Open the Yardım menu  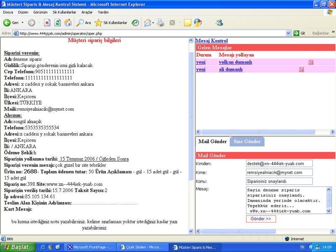point(103,12)
